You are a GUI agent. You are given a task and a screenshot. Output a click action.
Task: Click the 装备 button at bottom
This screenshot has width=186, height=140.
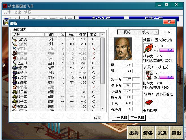[x=148, y=133]
